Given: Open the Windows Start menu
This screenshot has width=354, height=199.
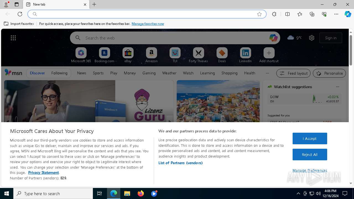Looking at the screenshot, I should coord(7,193).
